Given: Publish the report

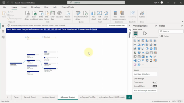Looking at the screenshot, I should click(x=142, y=14).
